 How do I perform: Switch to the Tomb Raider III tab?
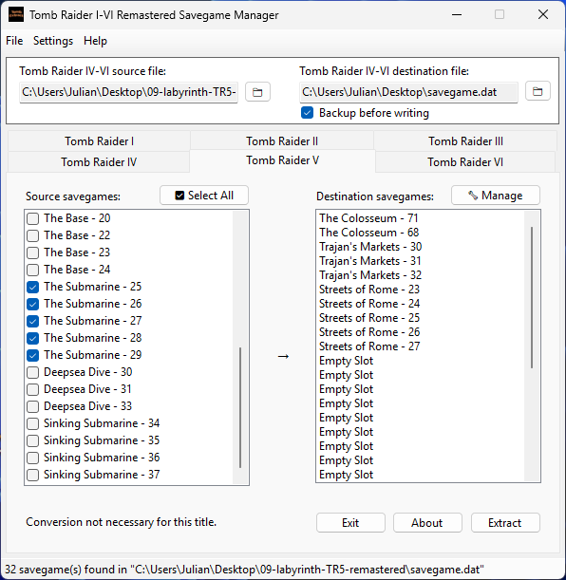(465, 140)
